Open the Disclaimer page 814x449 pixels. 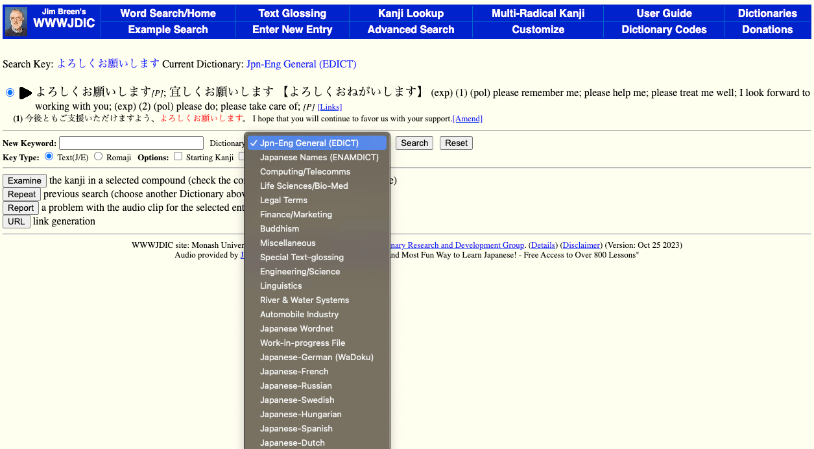click(581, 245)
